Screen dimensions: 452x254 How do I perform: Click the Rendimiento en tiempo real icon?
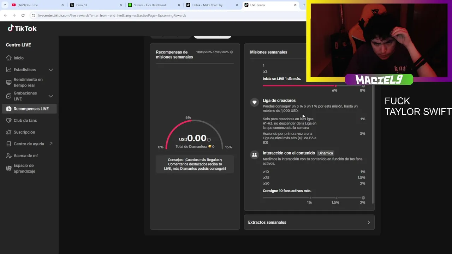[9, 83]
